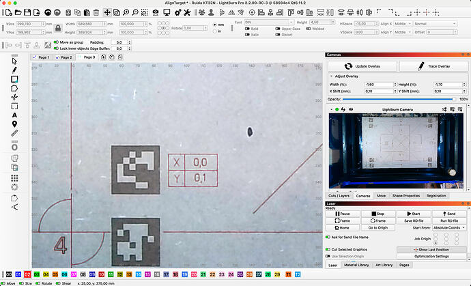Click the Start button in Laser panel

pos(414,214)
